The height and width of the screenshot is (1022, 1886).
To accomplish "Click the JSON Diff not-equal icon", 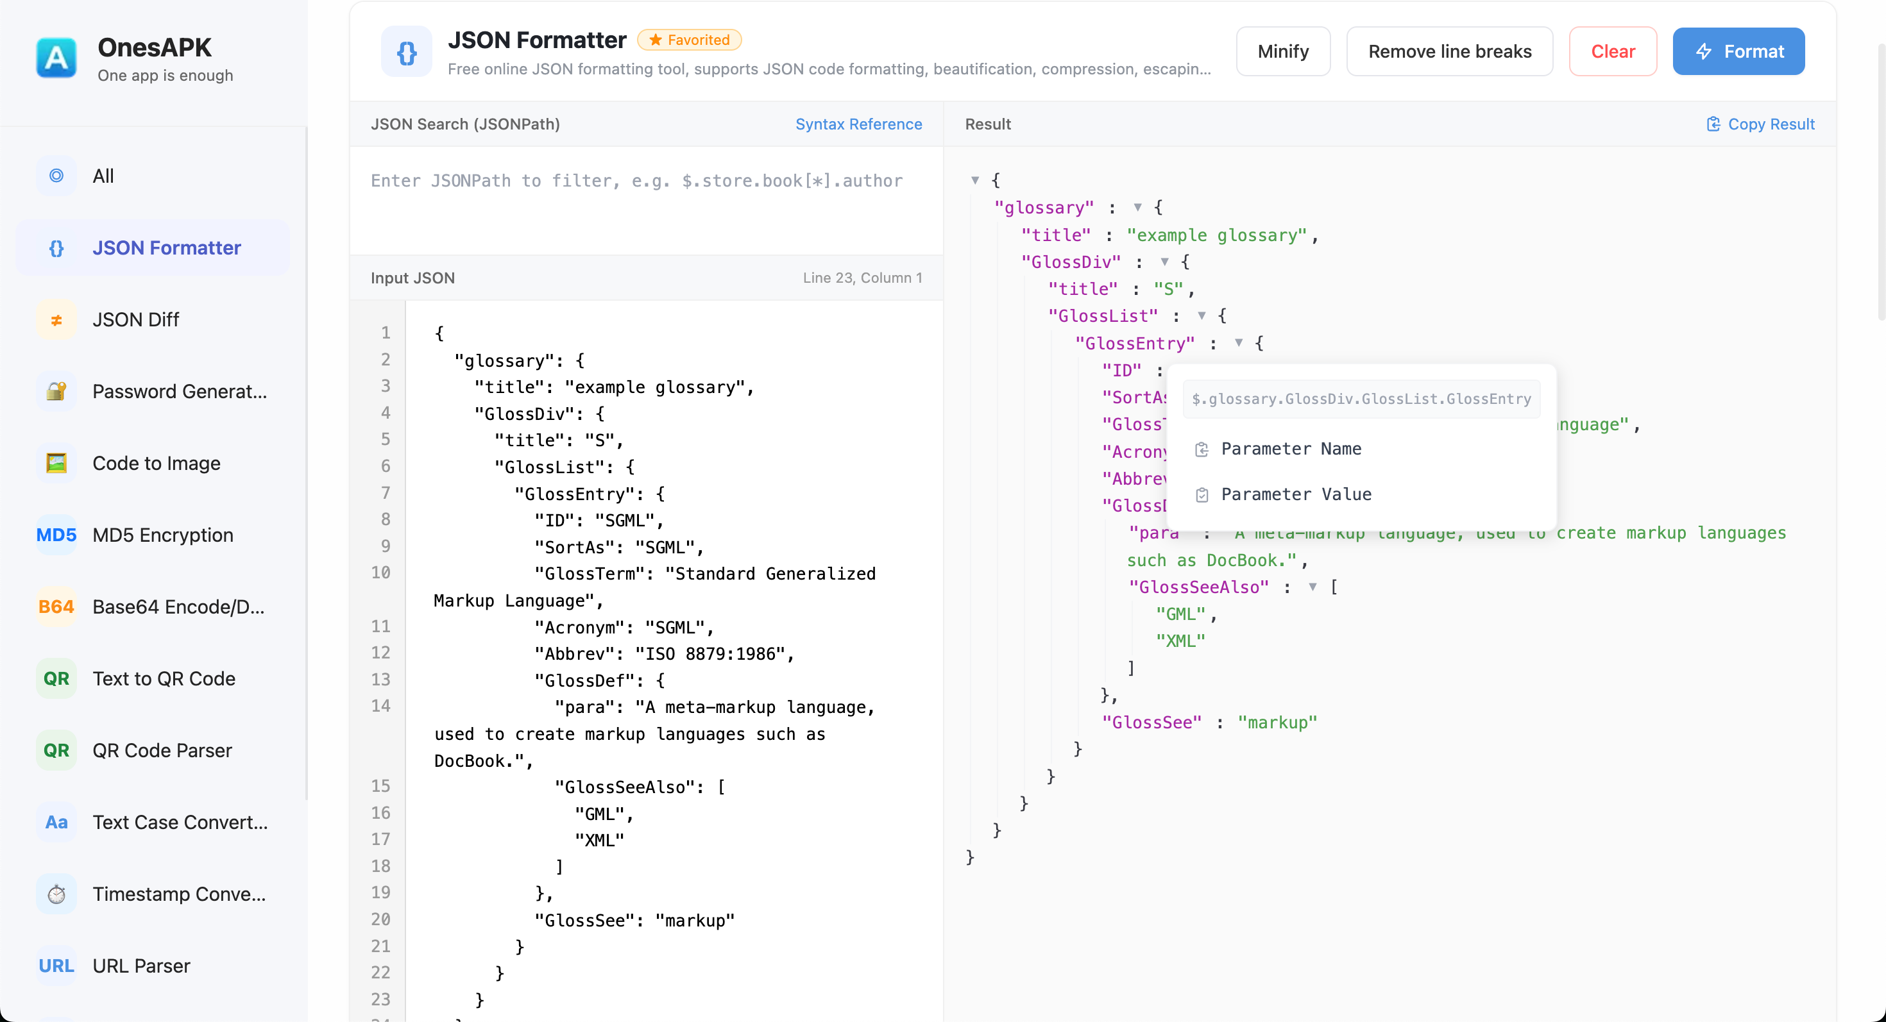I will click(56, 320).
